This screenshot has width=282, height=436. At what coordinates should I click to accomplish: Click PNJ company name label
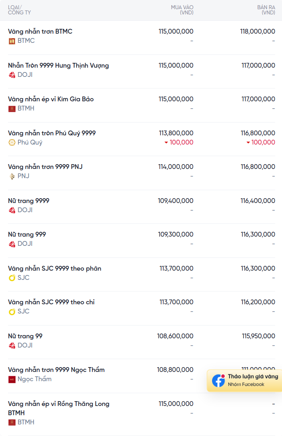(x=23, y=176)
